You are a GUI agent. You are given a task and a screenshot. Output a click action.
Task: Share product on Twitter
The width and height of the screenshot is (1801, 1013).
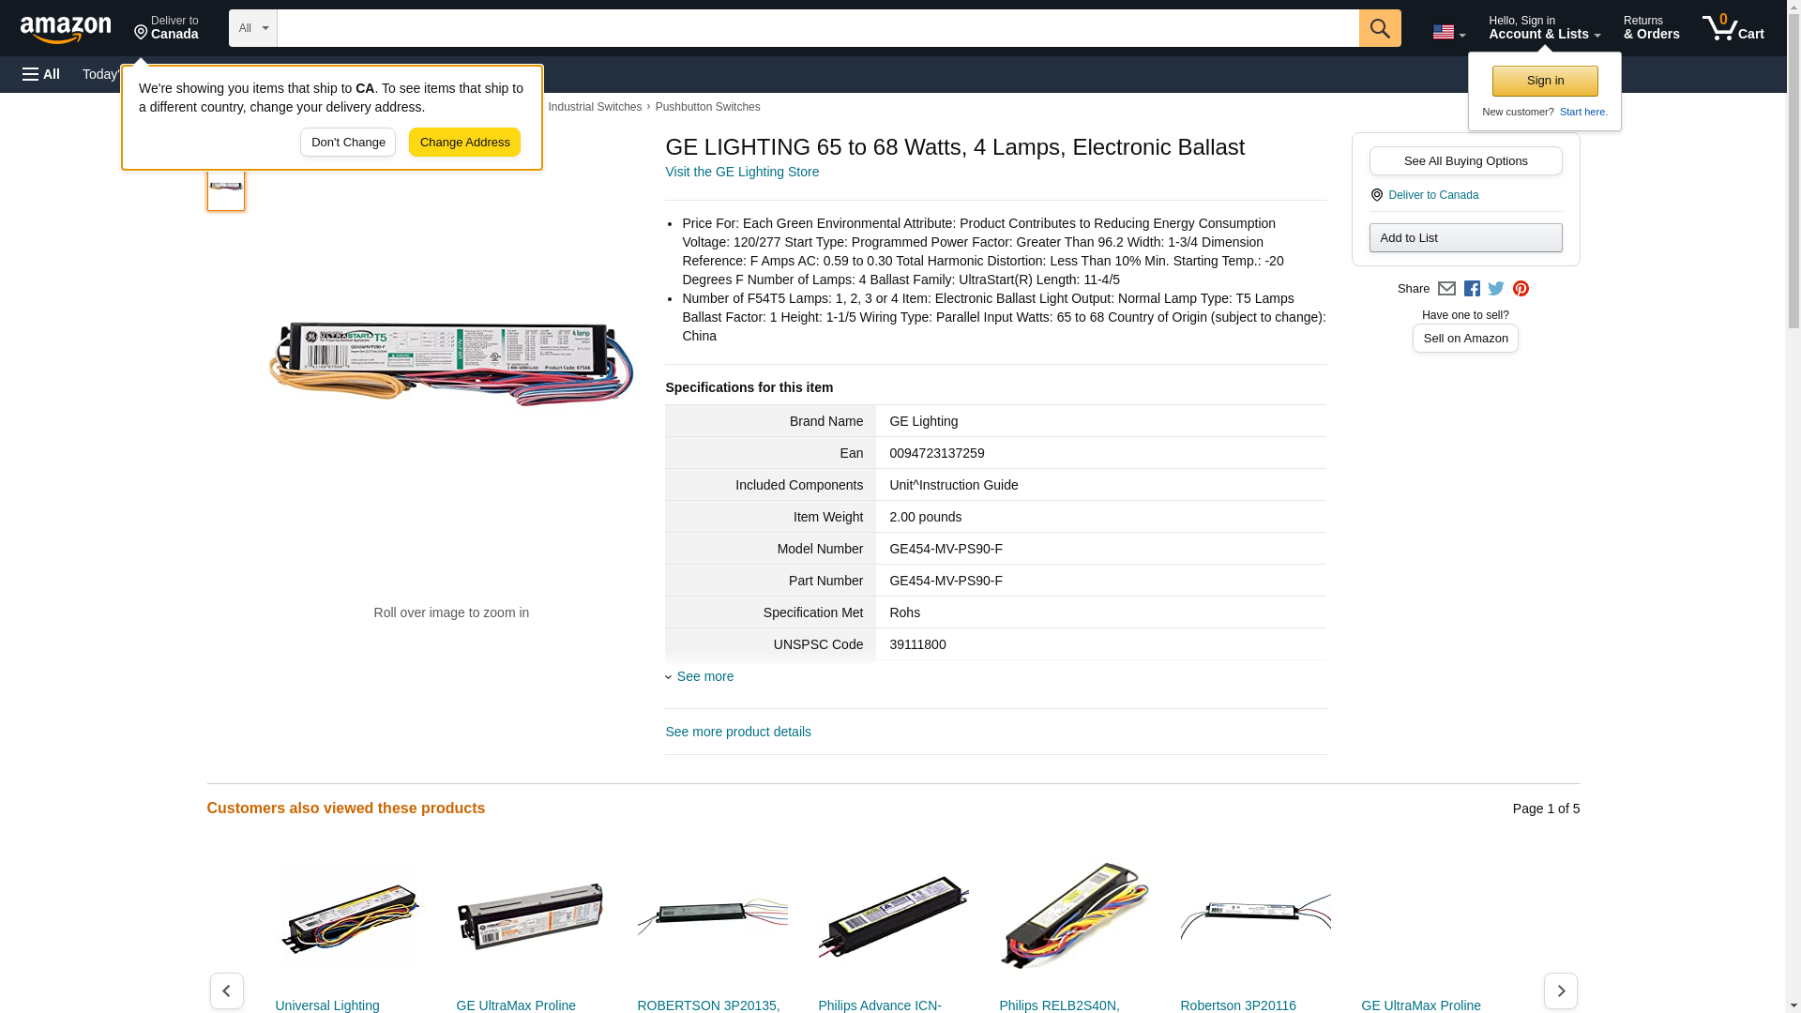1496,289
